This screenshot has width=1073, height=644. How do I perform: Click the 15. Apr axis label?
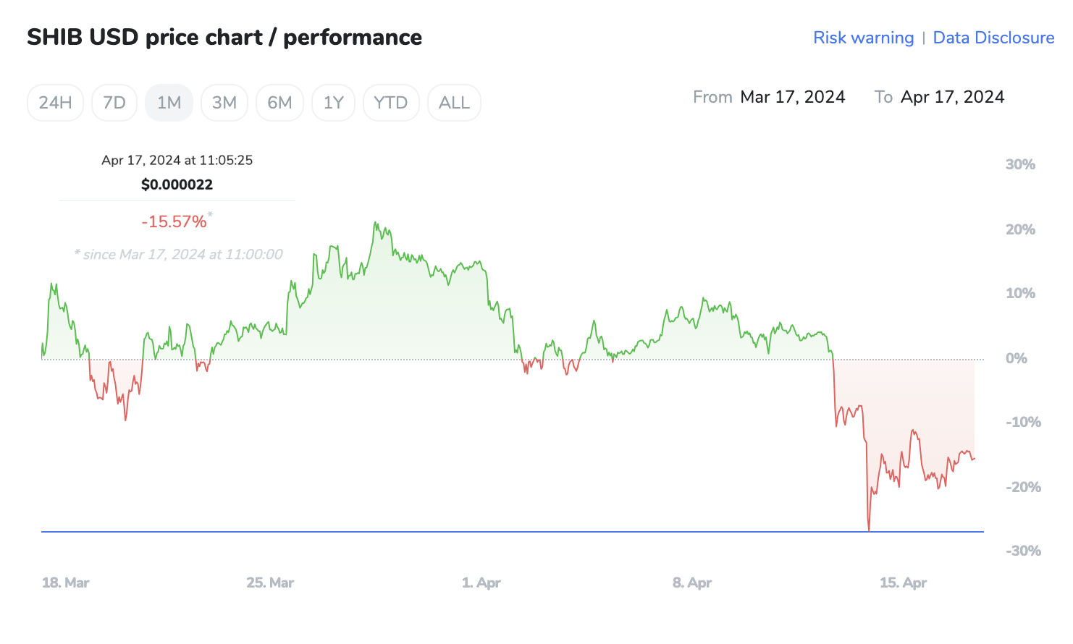click(x=903, y=582)
